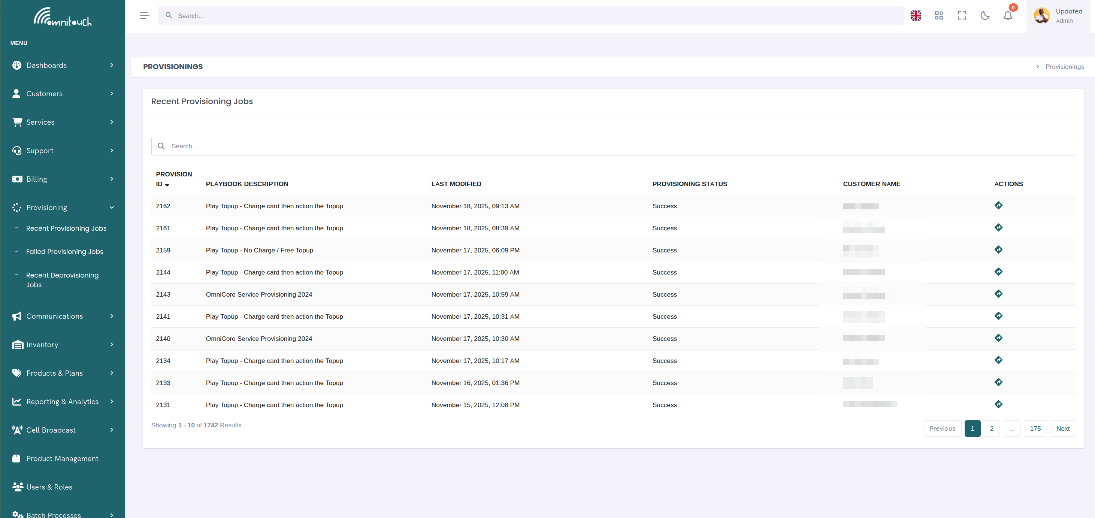Toggle dark mode with moon icon
This screenshot has width=1095, height=518.
coord(985,15)
